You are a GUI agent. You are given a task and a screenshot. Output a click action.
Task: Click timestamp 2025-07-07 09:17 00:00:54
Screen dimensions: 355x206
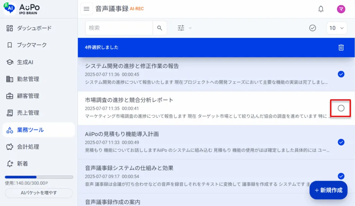click(112, 176)
